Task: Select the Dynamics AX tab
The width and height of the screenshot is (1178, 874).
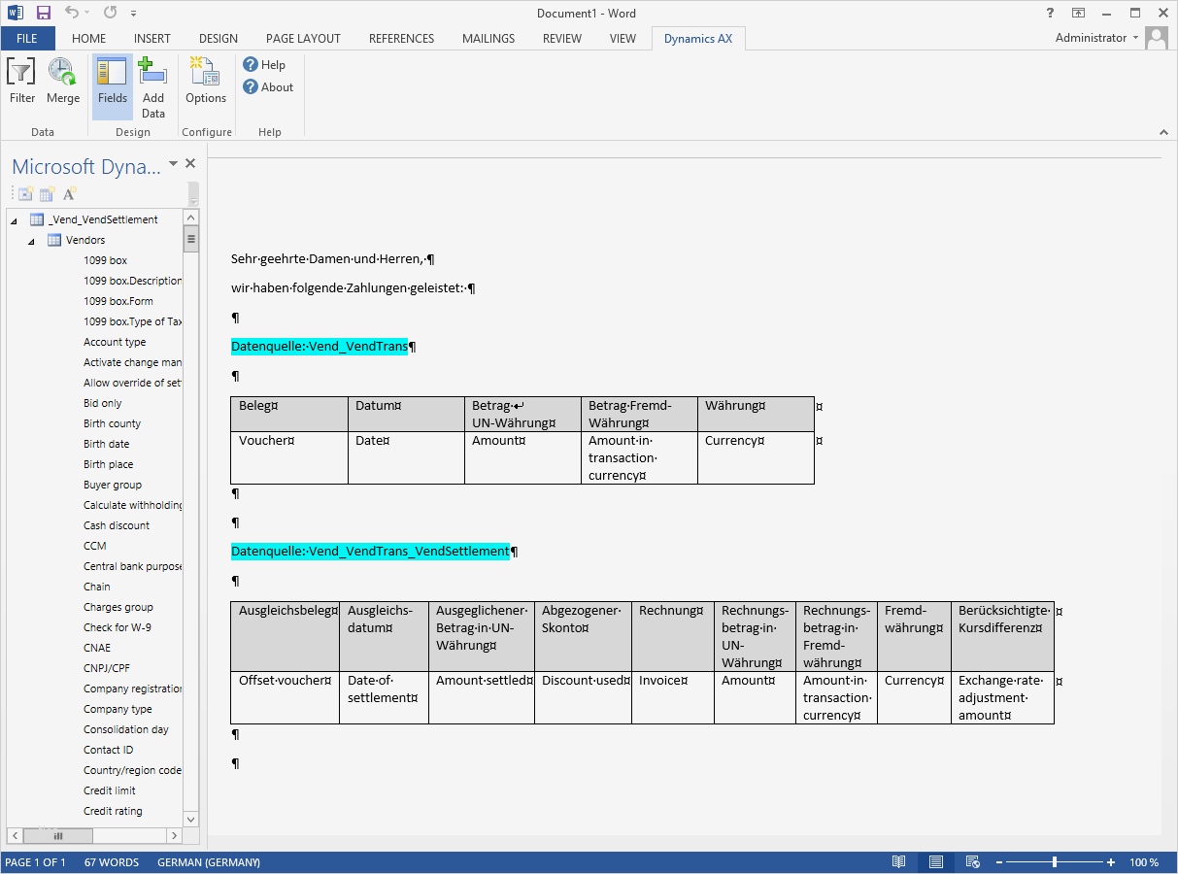Action: click(x=698, y=39)
